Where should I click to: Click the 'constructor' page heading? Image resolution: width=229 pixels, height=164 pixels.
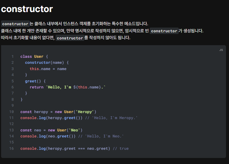[x=27, y=9]
